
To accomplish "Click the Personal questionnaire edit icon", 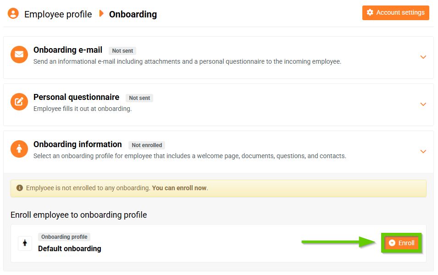I will coord(19,102).
